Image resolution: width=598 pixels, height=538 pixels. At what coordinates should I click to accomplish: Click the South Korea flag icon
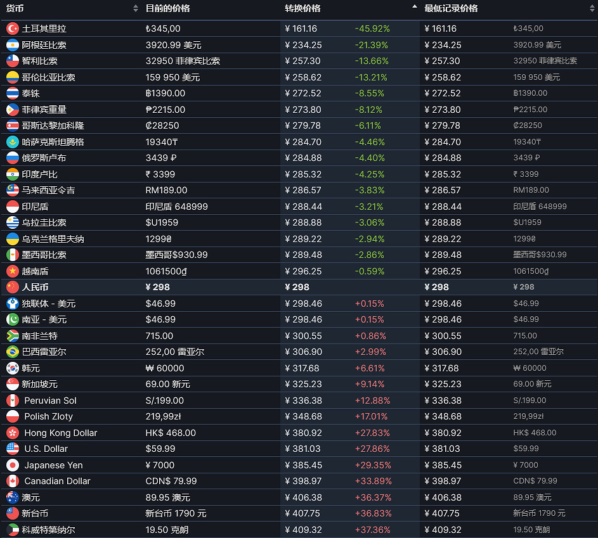point(12,368)
